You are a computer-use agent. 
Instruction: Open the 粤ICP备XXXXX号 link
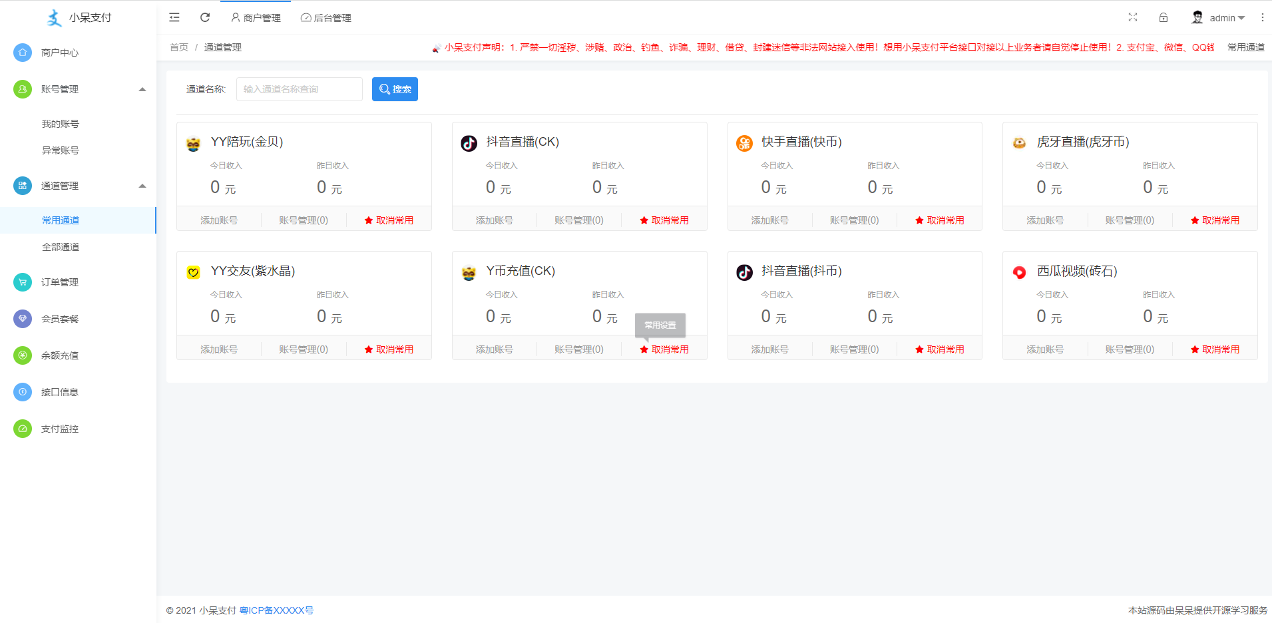click(x=276, y=610)
